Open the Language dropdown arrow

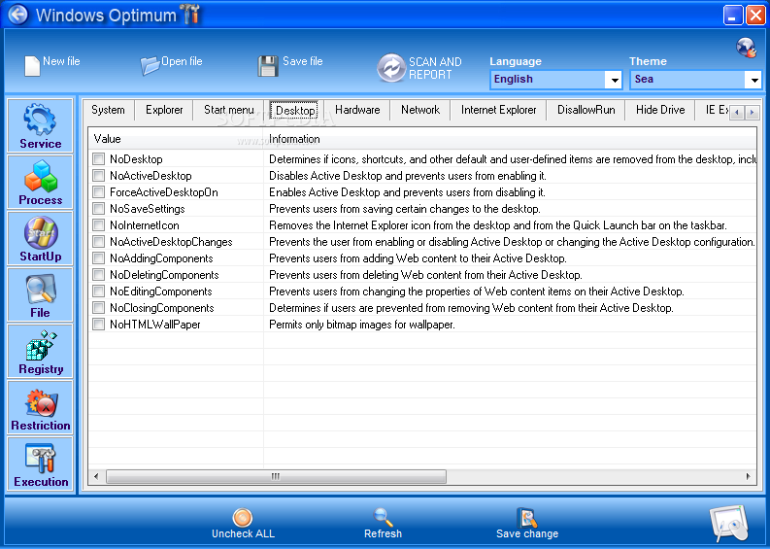click(614, 80)
